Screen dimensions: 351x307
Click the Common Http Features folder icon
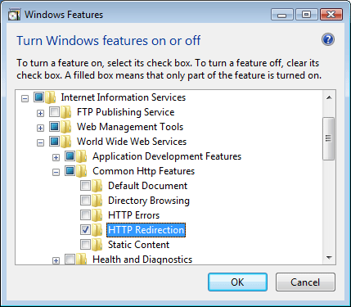click(x=82, y=171)
